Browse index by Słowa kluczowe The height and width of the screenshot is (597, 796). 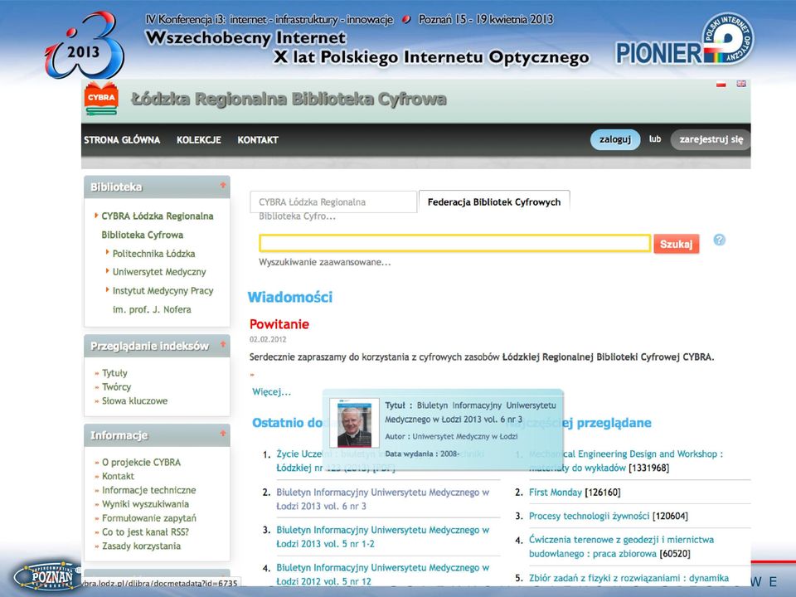pyautogui.click(x=134, y=400)
